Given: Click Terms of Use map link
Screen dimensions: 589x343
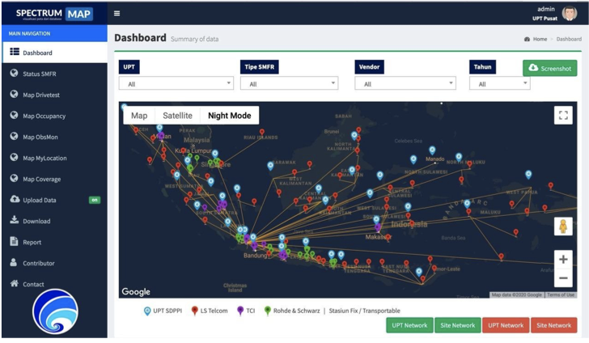Looking at the screenshot, I should [x=561, y=295].
